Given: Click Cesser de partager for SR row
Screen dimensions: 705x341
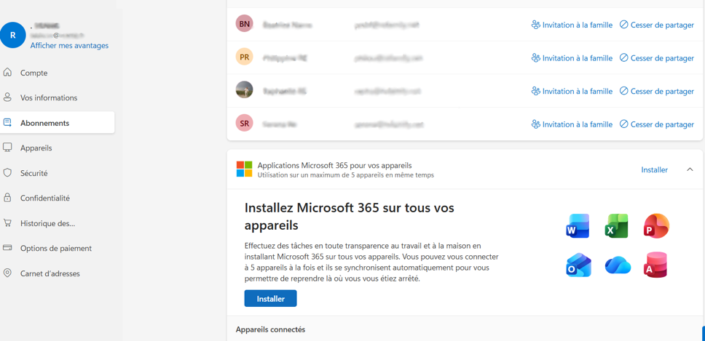Looking at the screenshot, I should 657,124.
